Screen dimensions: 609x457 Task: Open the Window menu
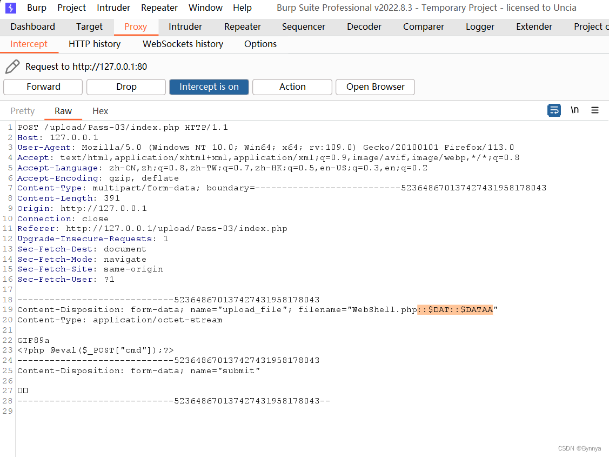205,8
